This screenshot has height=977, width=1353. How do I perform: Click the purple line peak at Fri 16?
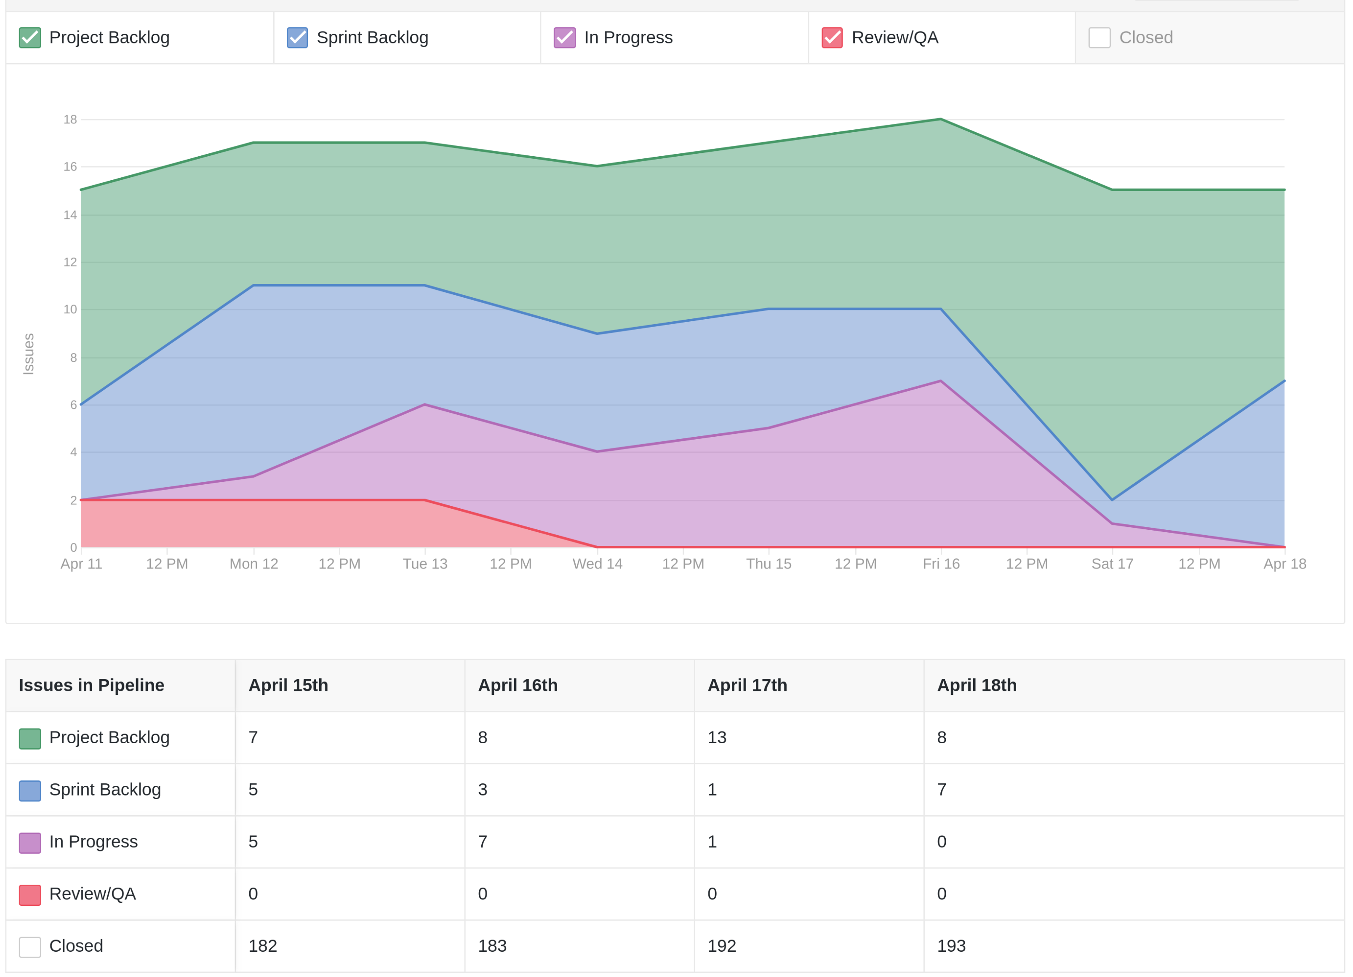tap(941, 381)
